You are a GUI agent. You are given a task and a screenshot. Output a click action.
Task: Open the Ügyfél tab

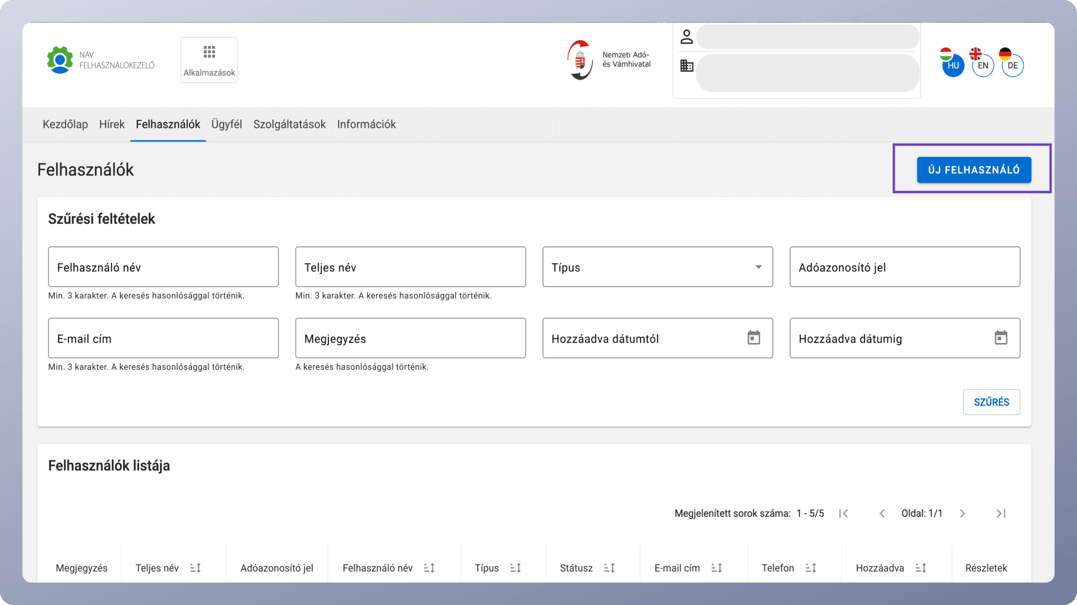227,124
